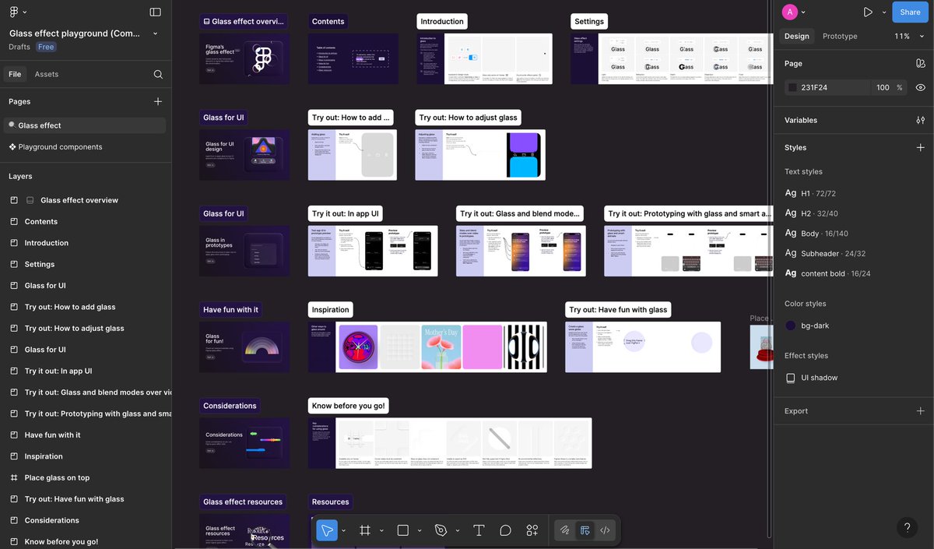Open the Figma main menu logo
This screenshot has width=934, height=549.
14,12
